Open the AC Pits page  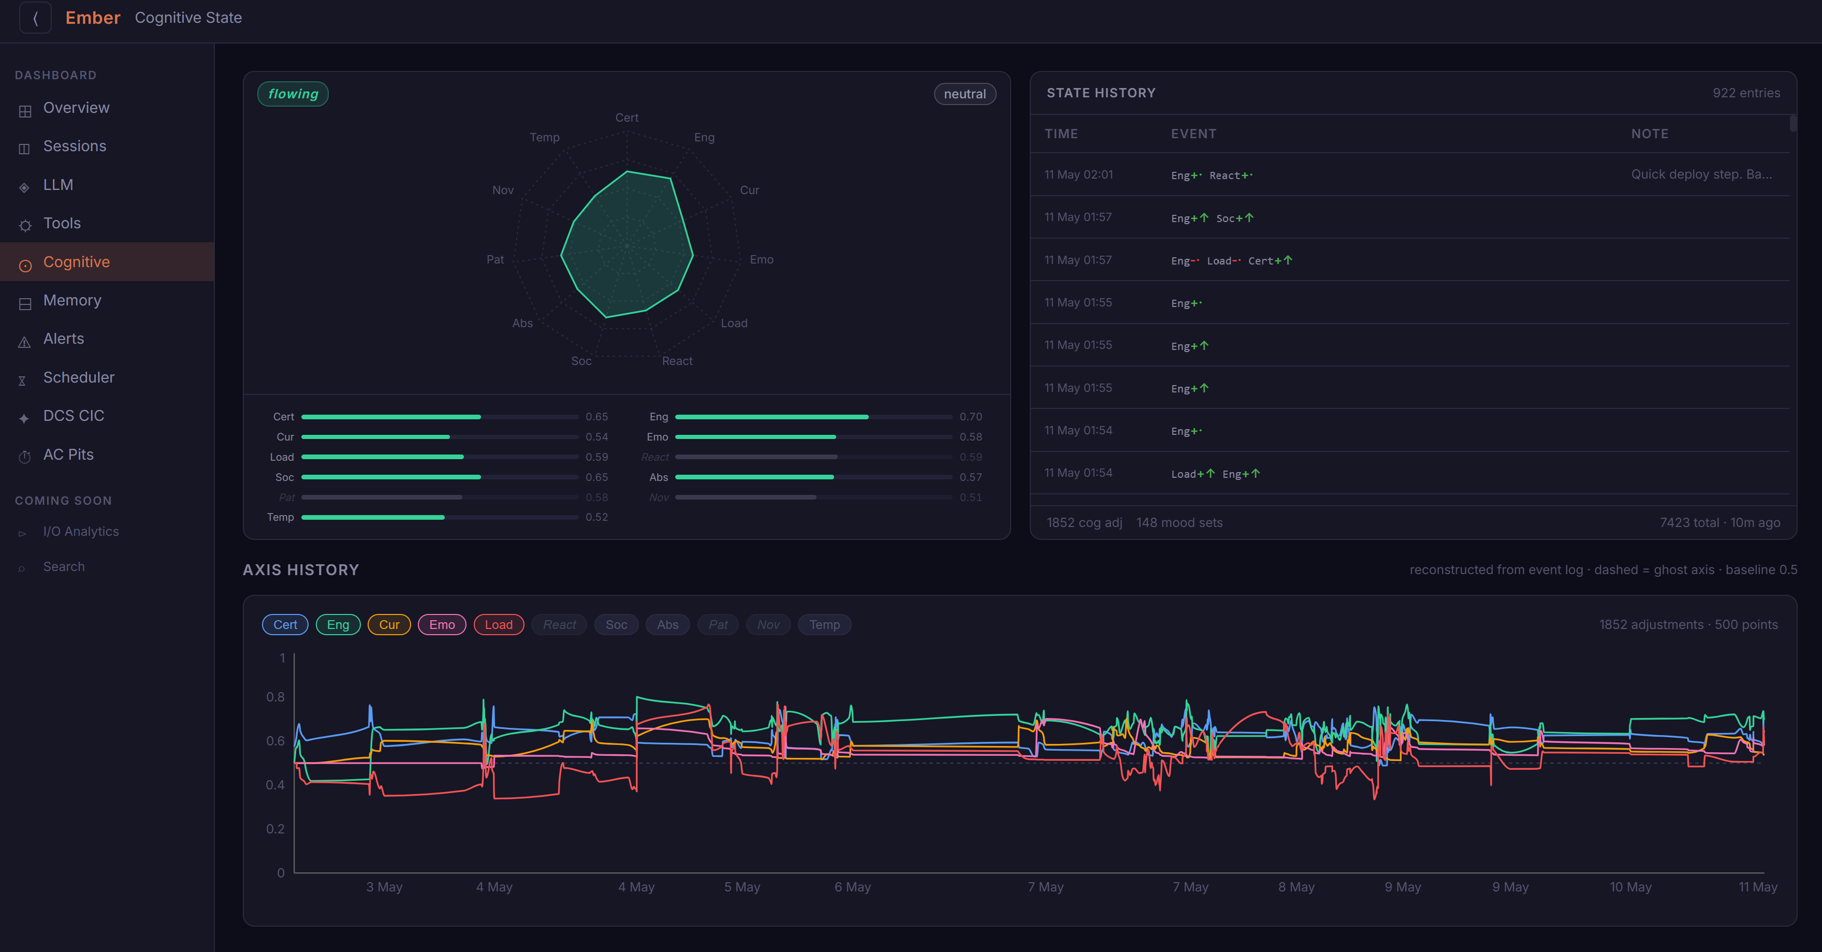[107, 455]
